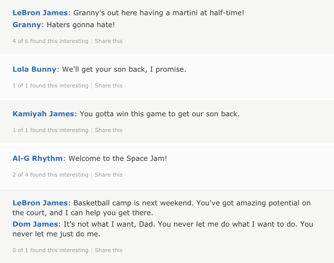334x263 pixels.
Task: Open the Kamiyah James character link
Action: tap(43, 114)
